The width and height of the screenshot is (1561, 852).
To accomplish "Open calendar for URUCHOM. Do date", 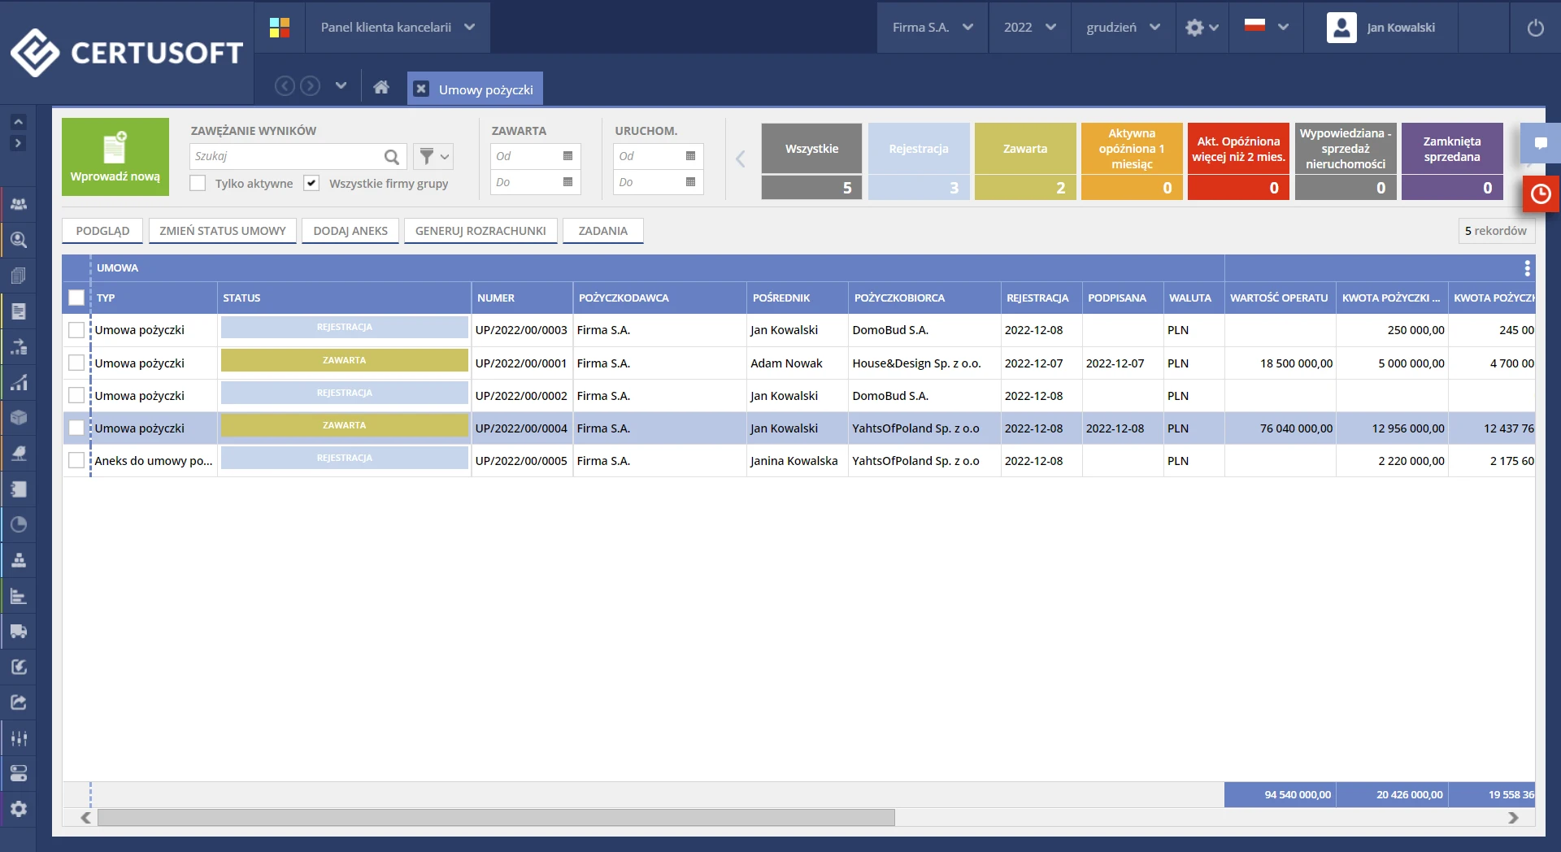I will (x=690, y=182).
